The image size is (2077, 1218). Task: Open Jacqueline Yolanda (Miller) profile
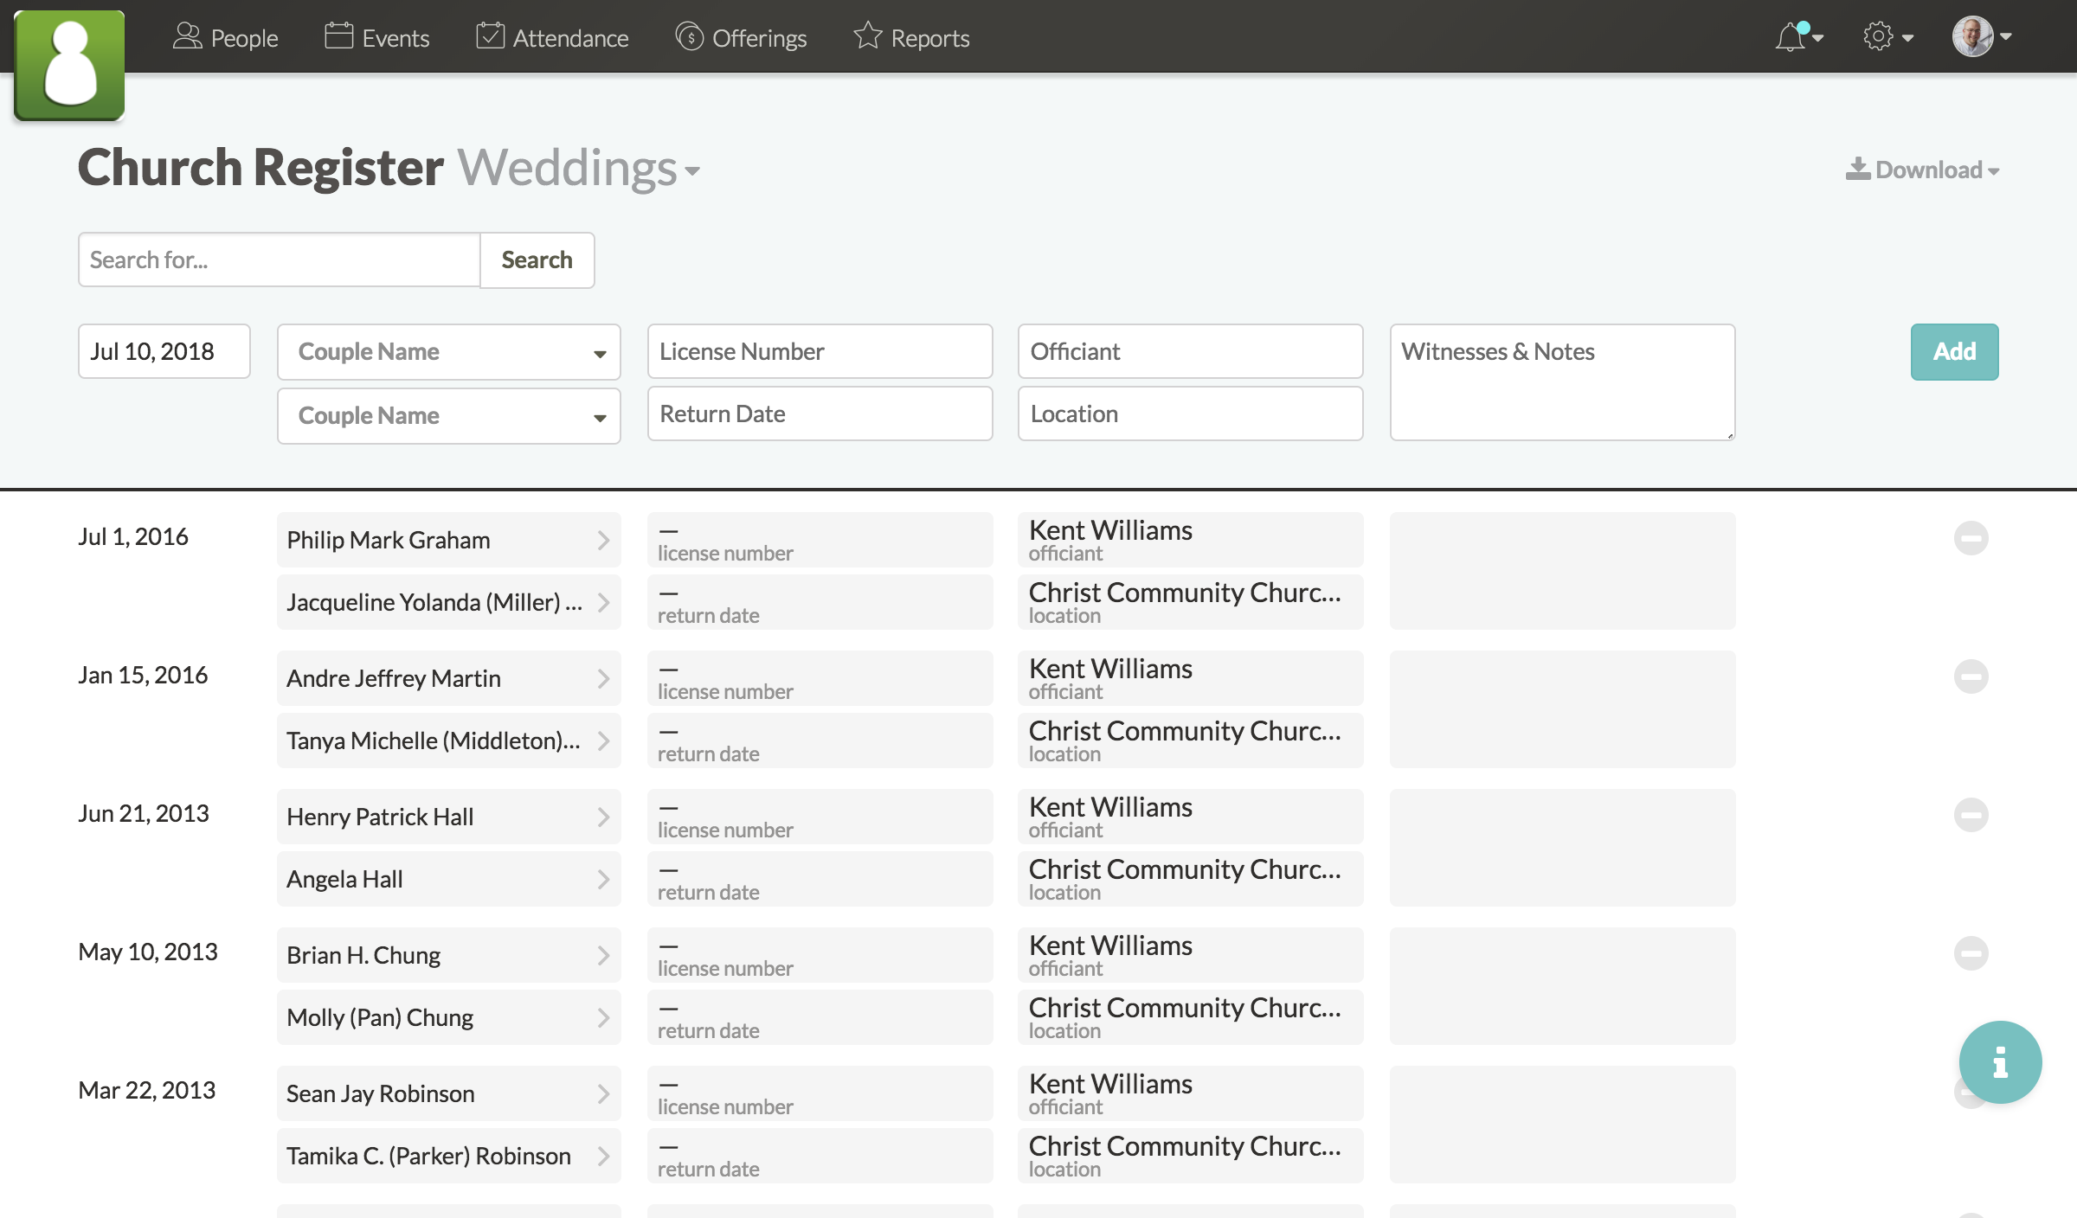tap(448, 602)
